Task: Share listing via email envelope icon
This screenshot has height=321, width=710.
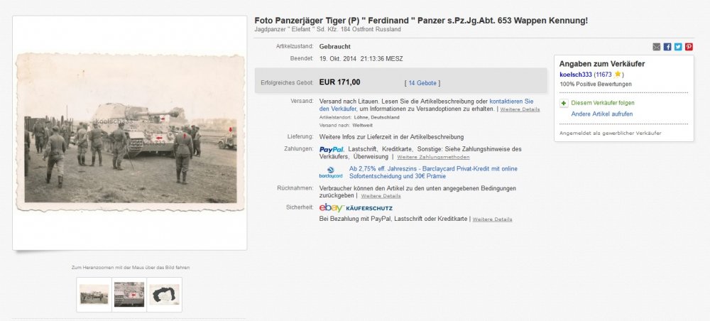Action: click(x=656, y=47)
